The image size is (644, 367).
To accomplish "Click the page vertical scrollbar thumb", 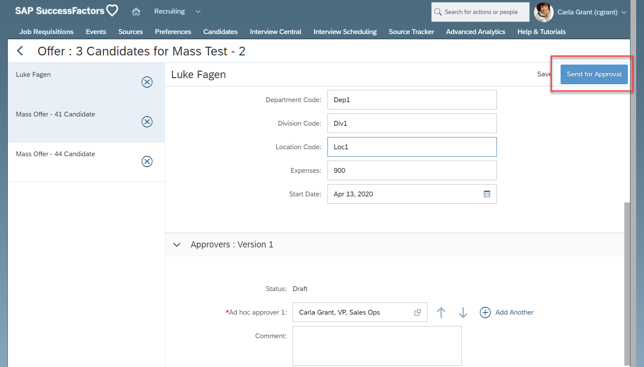I will coord(627,284).
